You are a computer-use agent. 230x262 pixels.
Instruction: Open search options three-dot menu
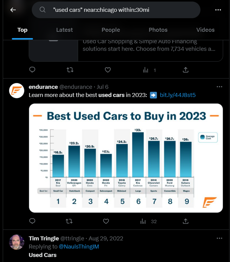coord(218,10)
